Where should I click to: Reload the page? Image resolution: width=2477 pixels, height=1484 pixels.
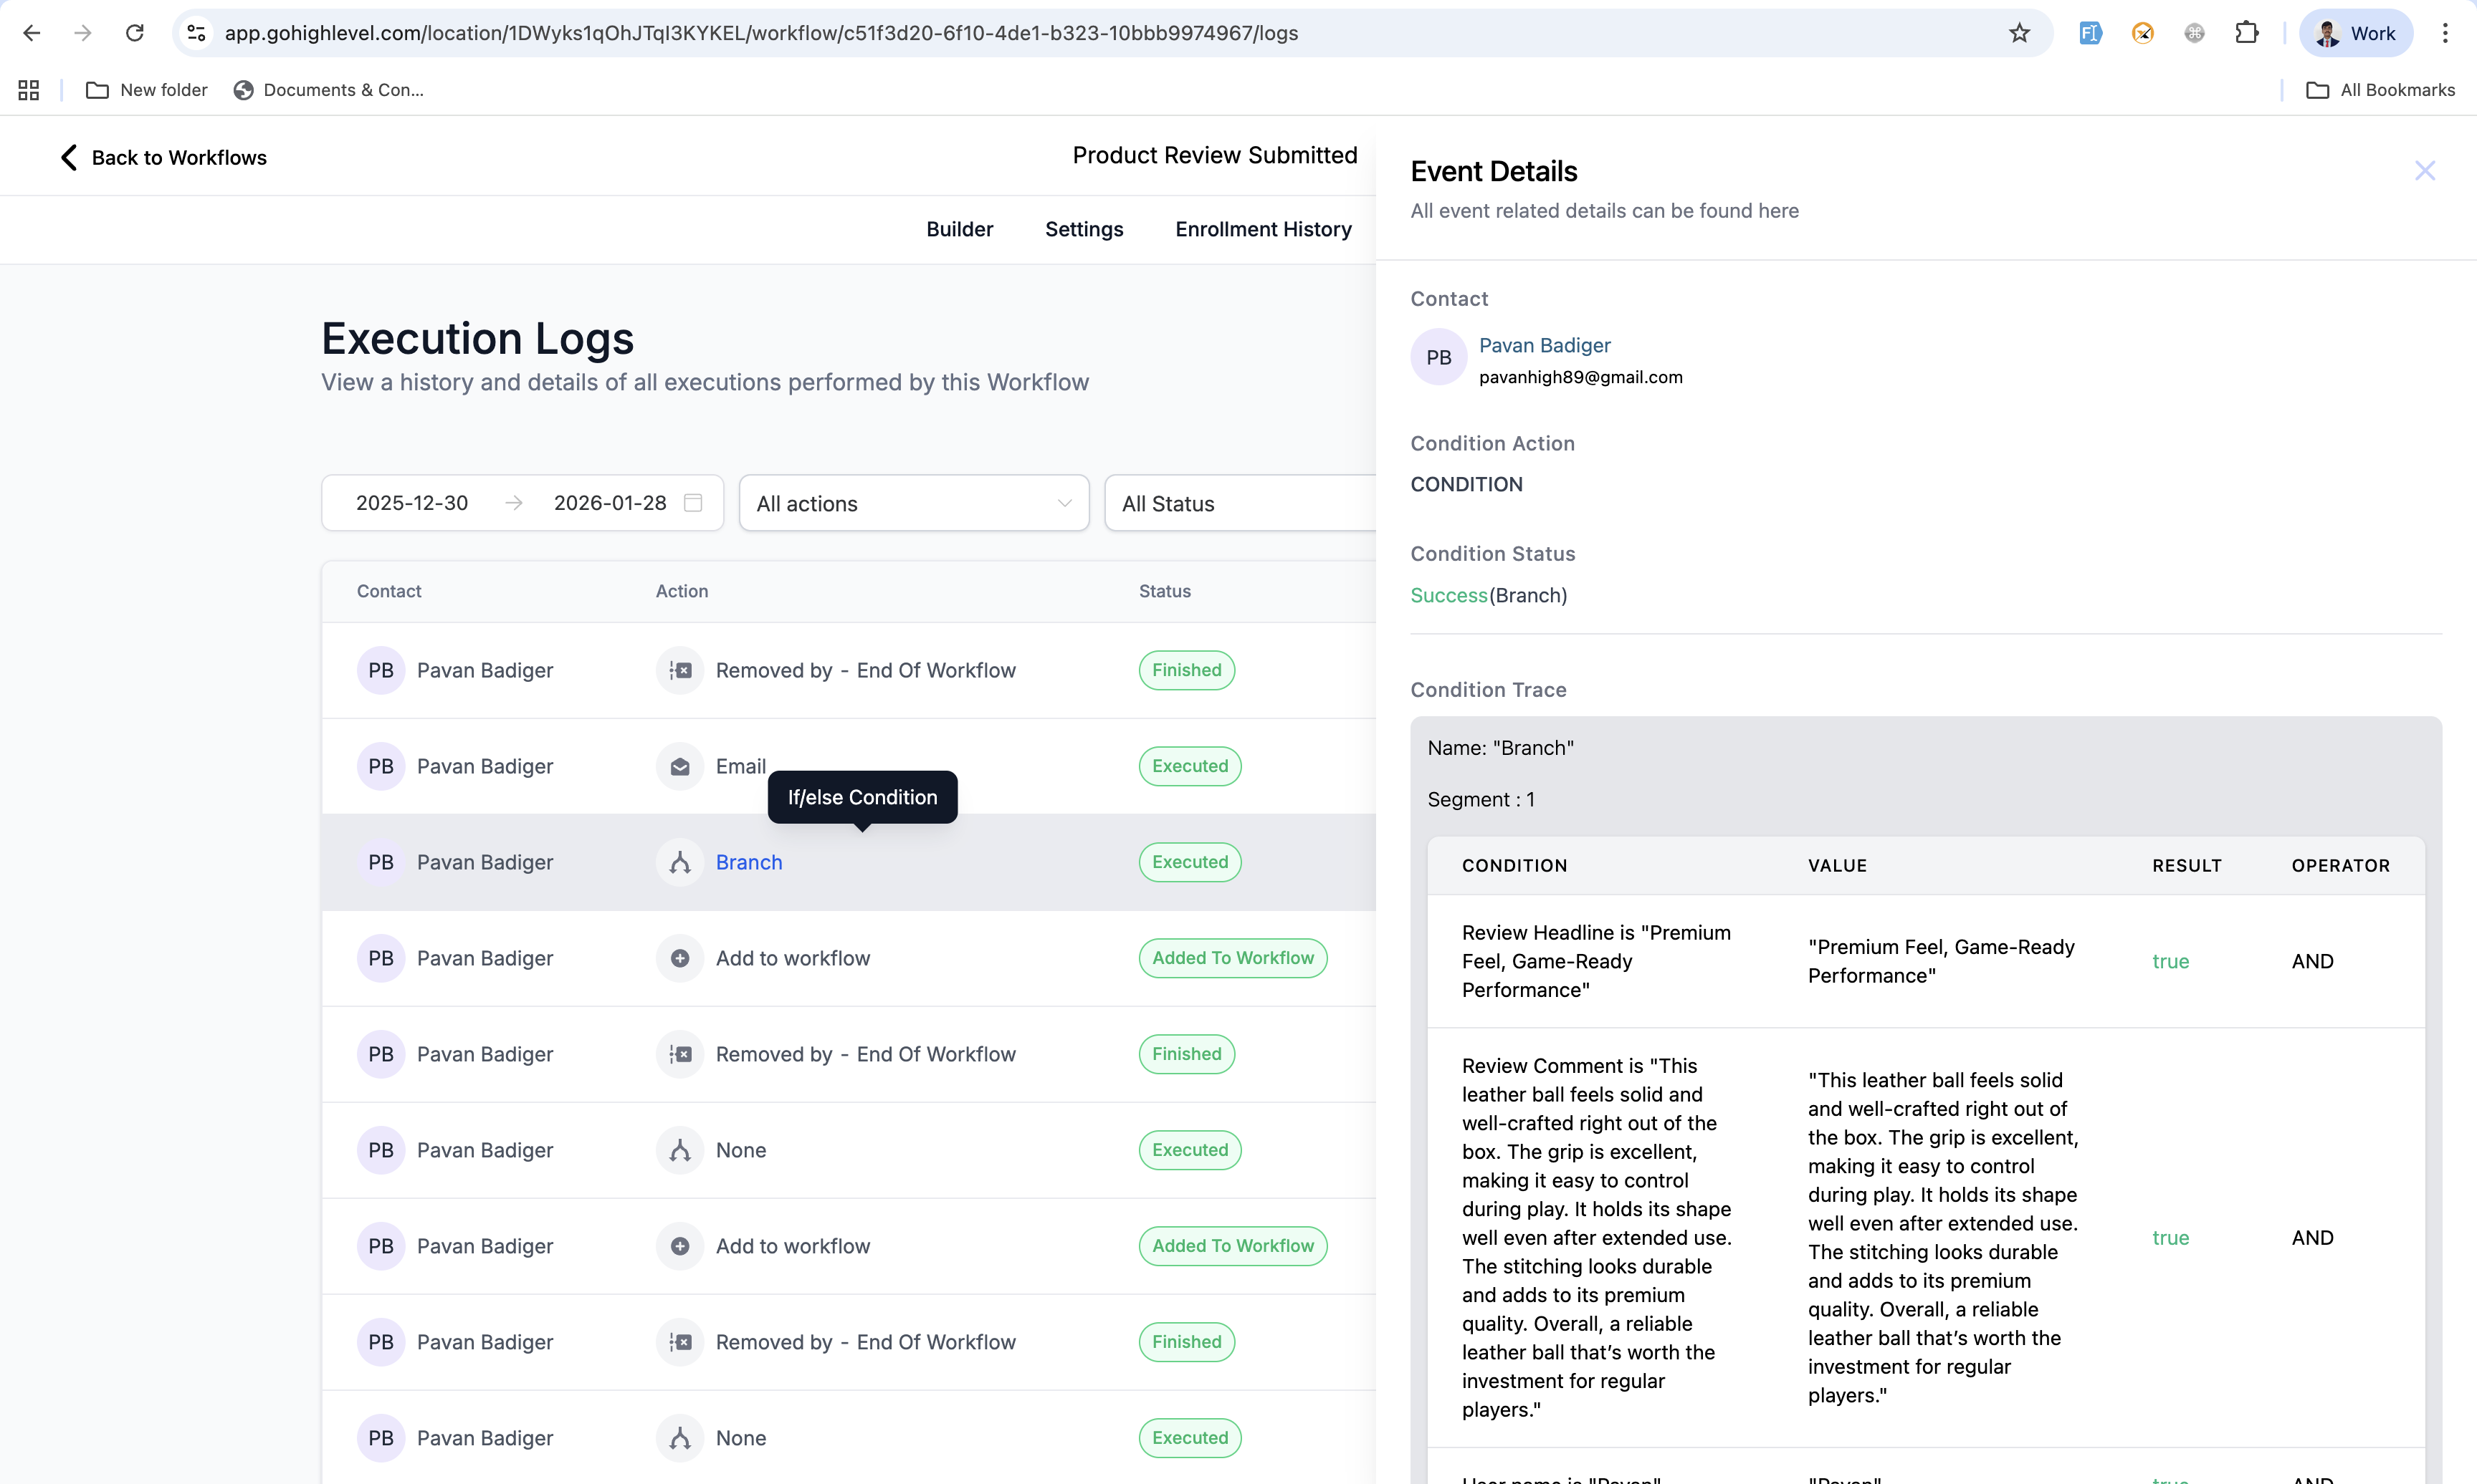tap(134, 33)
